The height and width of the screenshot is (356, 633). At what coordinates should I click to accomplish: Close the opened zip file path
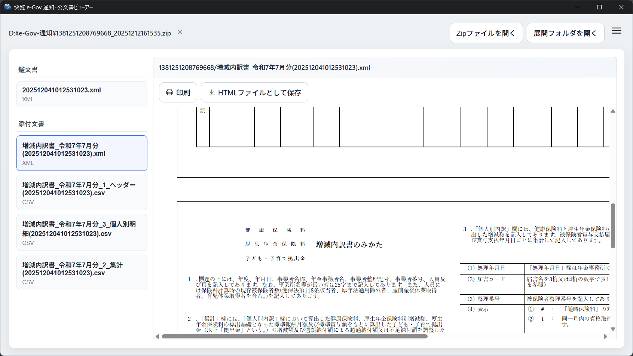pyautogui.click(x=180, y=32)
